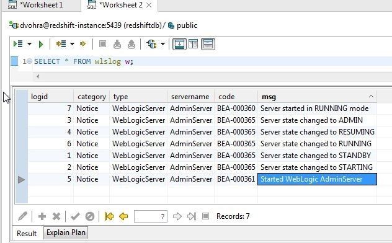Click code cell 'BEA-000360'

point(236,108)
